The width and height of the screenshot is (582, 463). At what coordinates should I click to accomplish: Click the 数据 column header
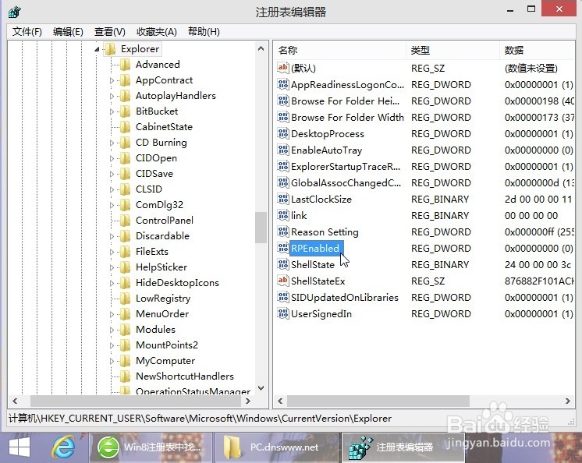pos(537,50)
